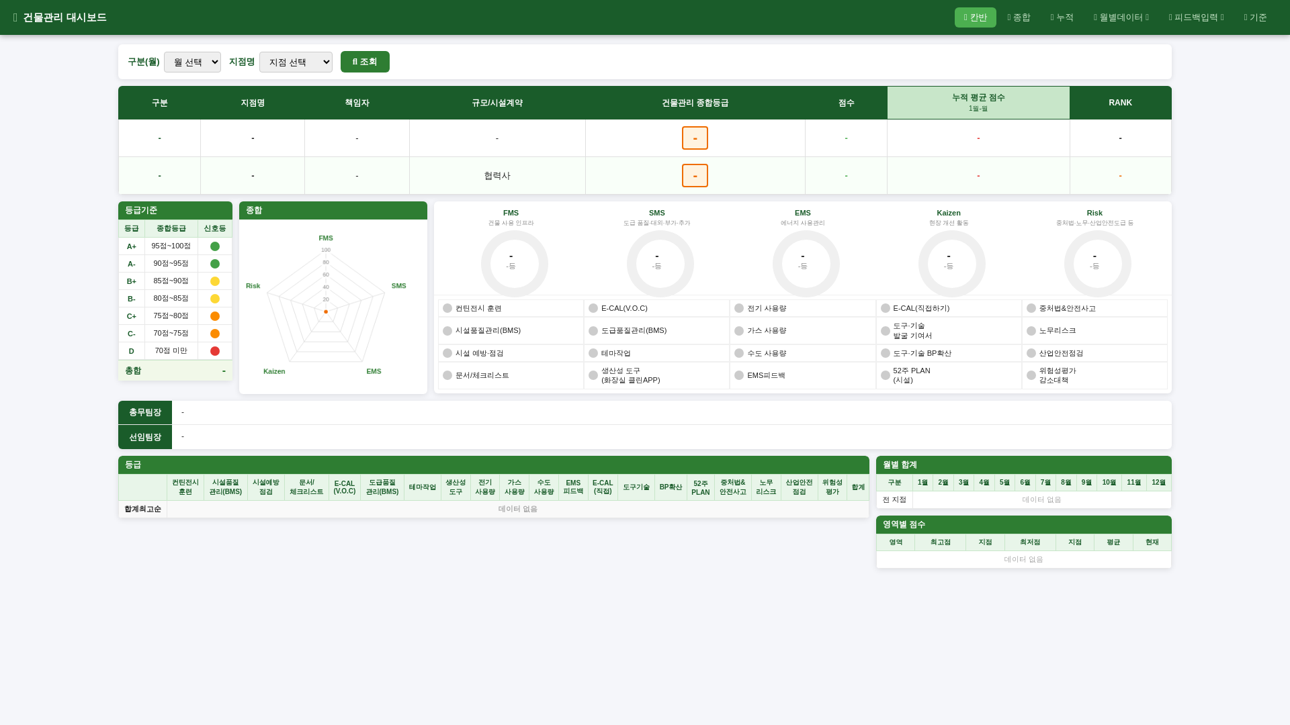Click the 협력사 cell
The height and width of the screenshot is (725, 1290).
(497, 176)
